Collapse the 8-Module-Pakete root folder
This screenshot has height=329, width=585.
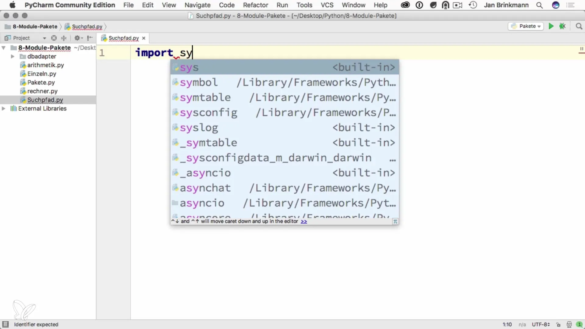point(4,48)
